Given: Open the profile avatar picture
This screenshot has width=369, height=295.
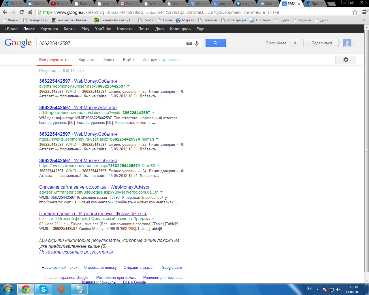Looking at the screenshot, I should click(x=347, y=43).
